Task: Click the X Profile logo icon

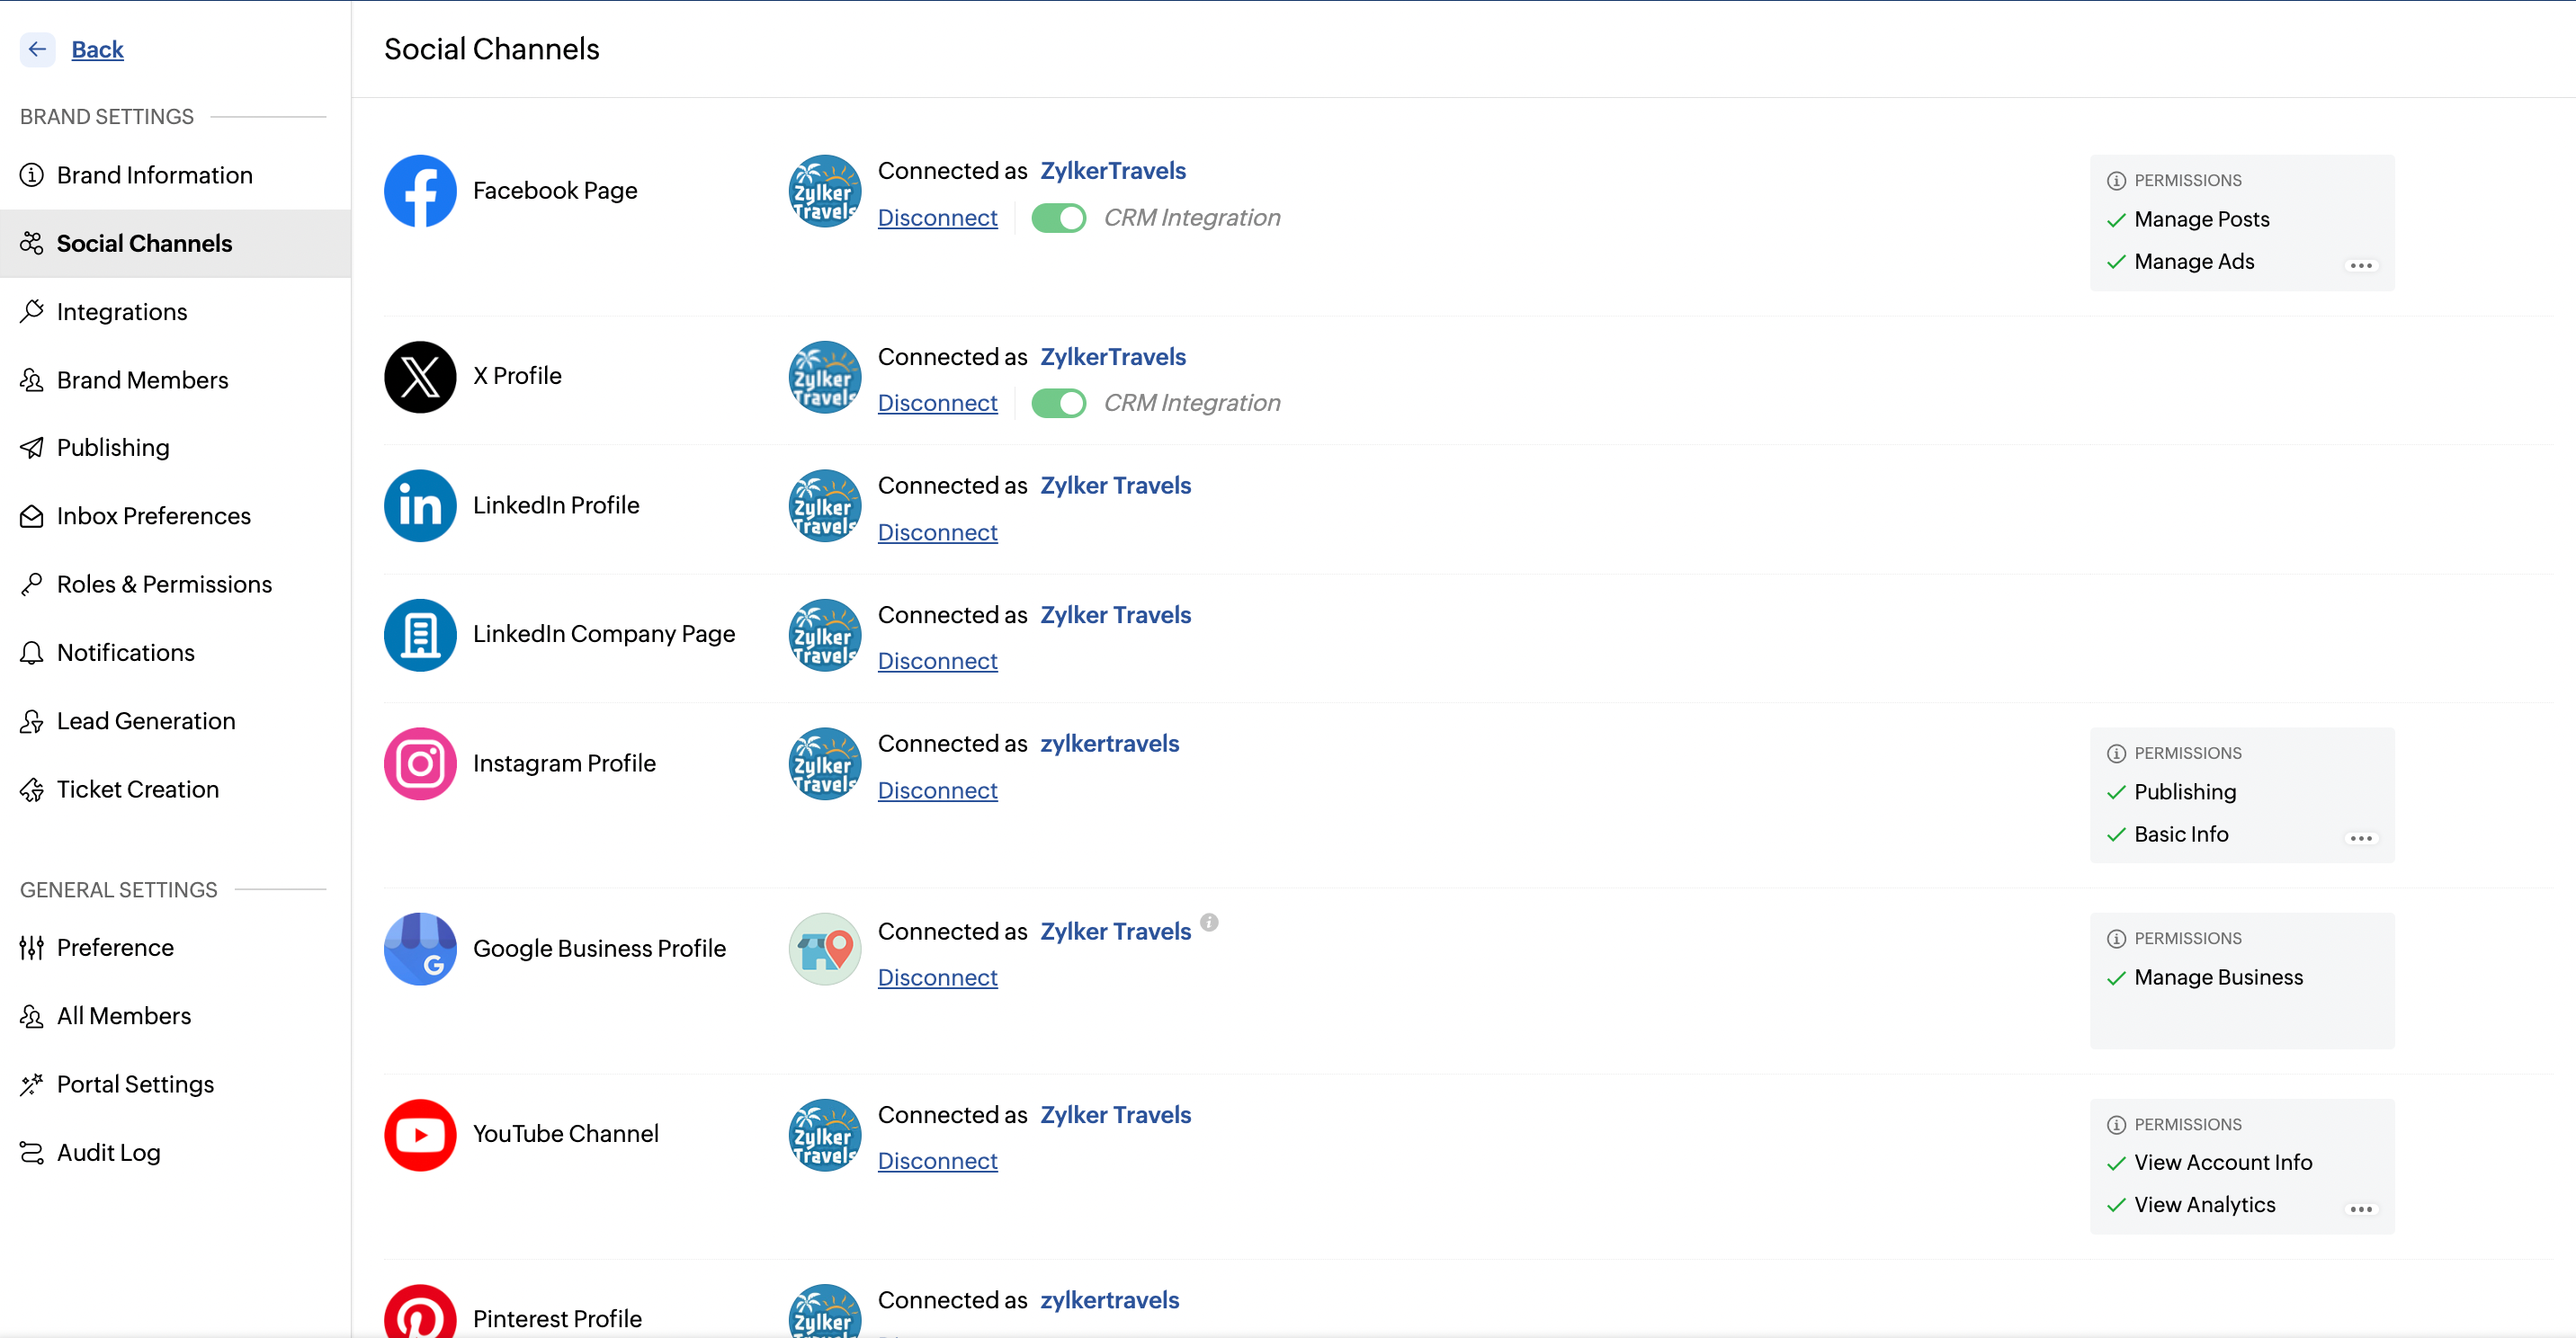Action: [x=420, y=376]
